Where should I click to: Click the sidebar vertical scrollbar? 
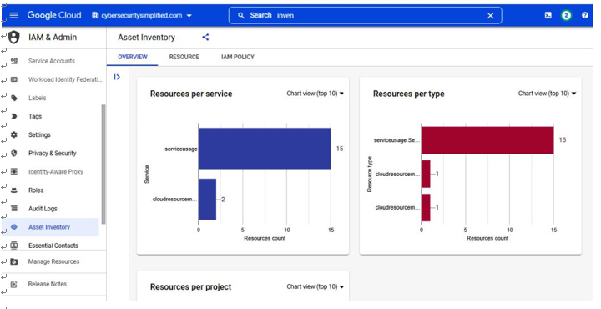(x=104, y=164)
